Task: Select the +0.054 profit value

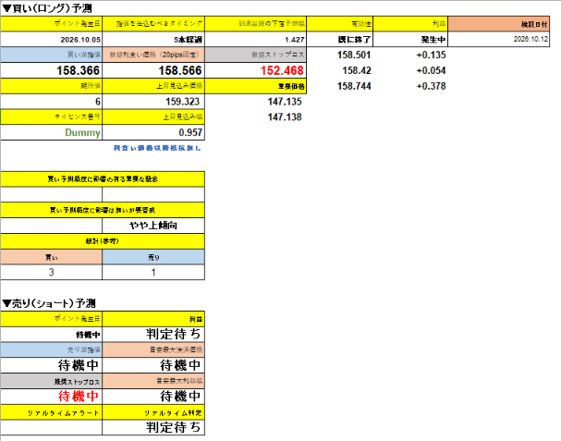Action: click(431, 70)
